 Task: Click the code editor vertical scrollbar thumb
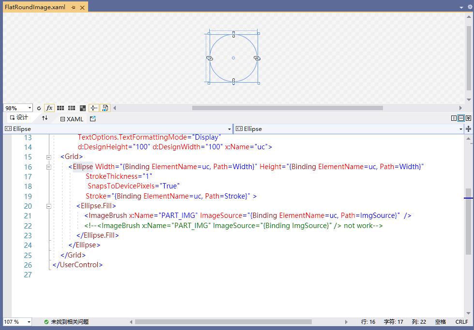[x=468, y=222]
